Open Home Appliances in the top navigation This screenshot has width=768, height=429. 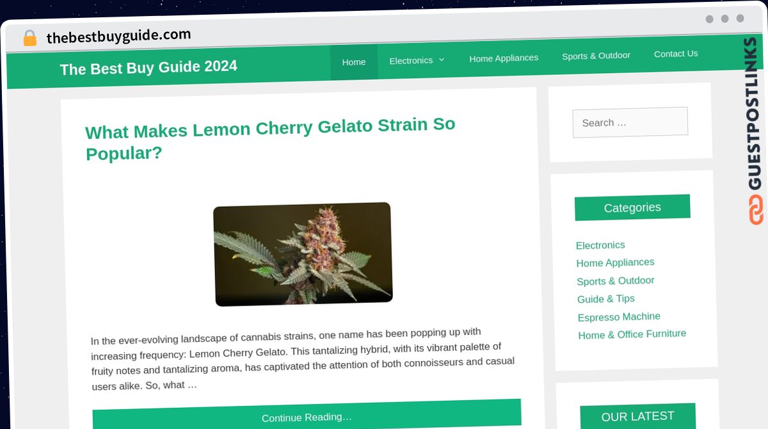(504, 58)
